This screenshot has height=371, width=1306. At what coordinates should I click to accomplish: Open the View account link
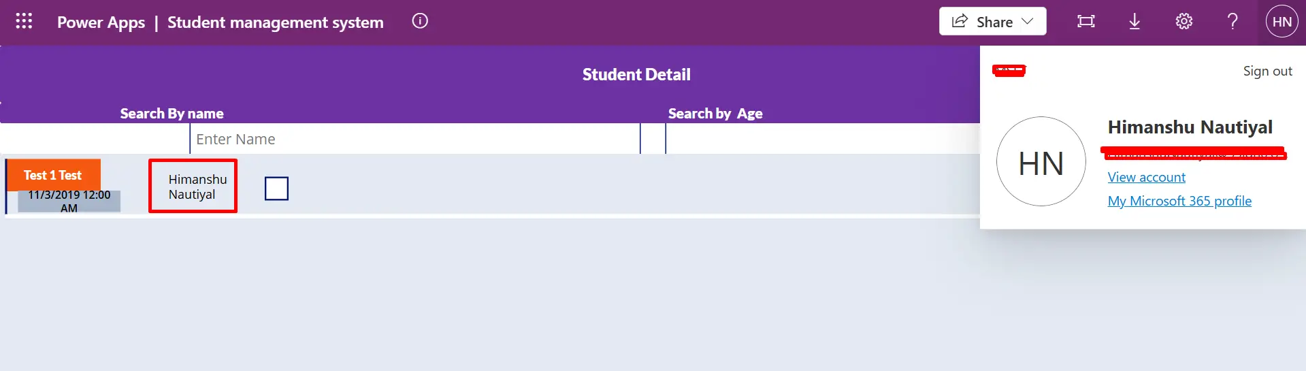click(x=1146, y=177)
